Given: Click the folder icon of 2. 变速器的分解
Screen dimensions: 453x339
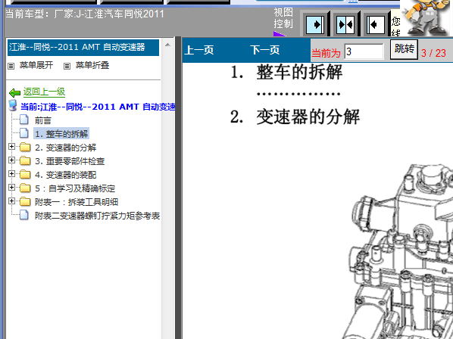Looking at the screenshot, I should click(x=25, y=147).
